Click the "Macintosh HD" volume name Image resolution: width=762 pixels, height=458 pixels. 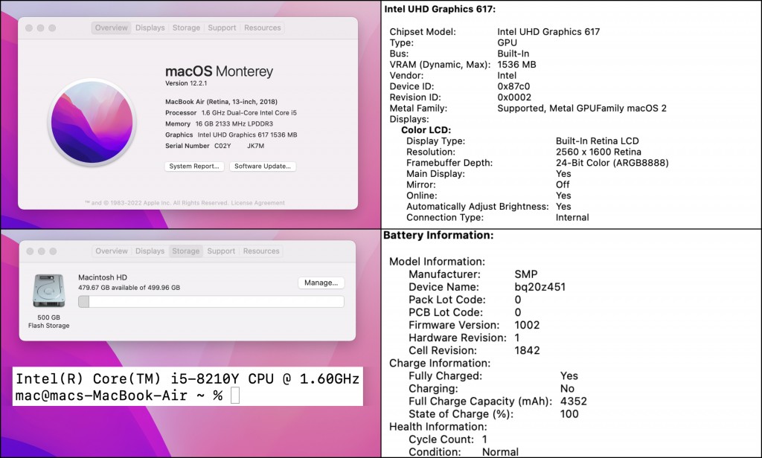(103, 277)
